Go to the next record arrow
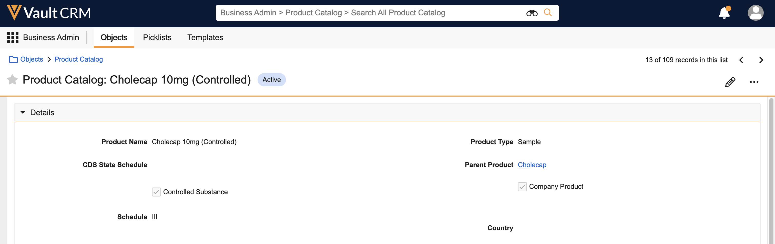The height and width of the screenshot is (244, 775). [761, 60]
